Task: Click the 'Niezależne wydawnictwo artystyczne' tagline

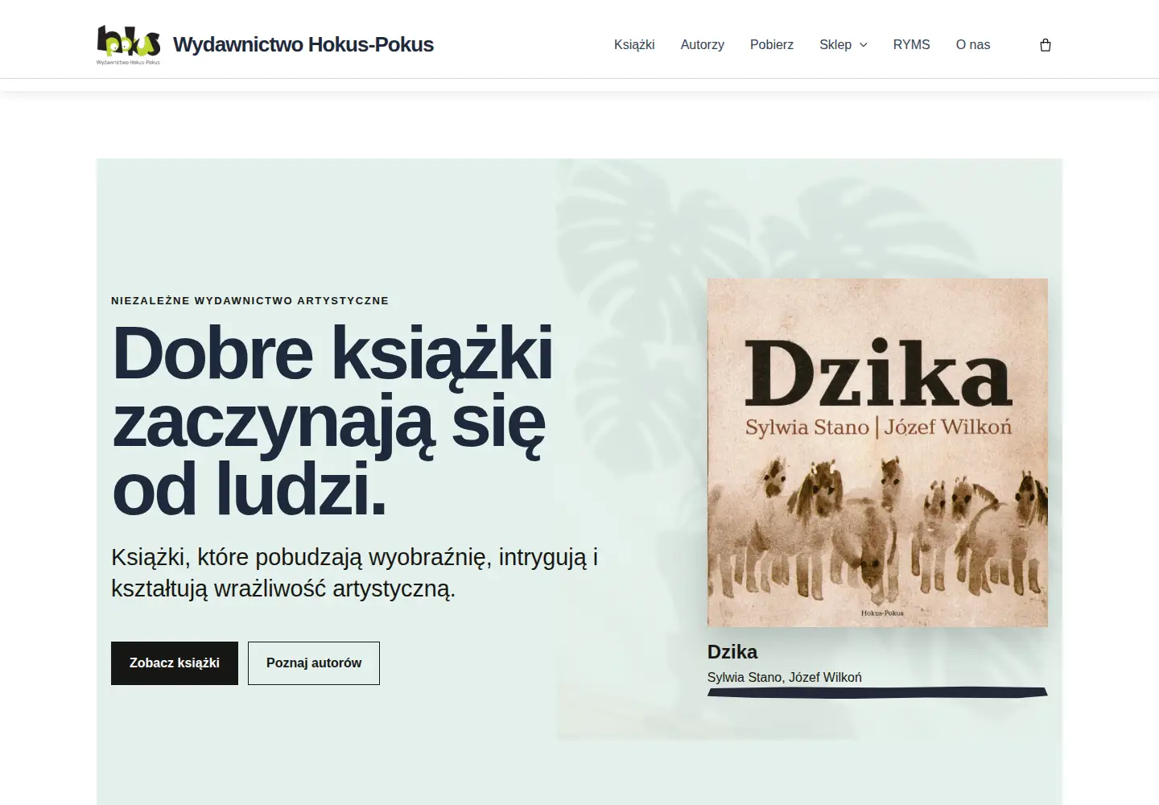Action: click(250, 301)
